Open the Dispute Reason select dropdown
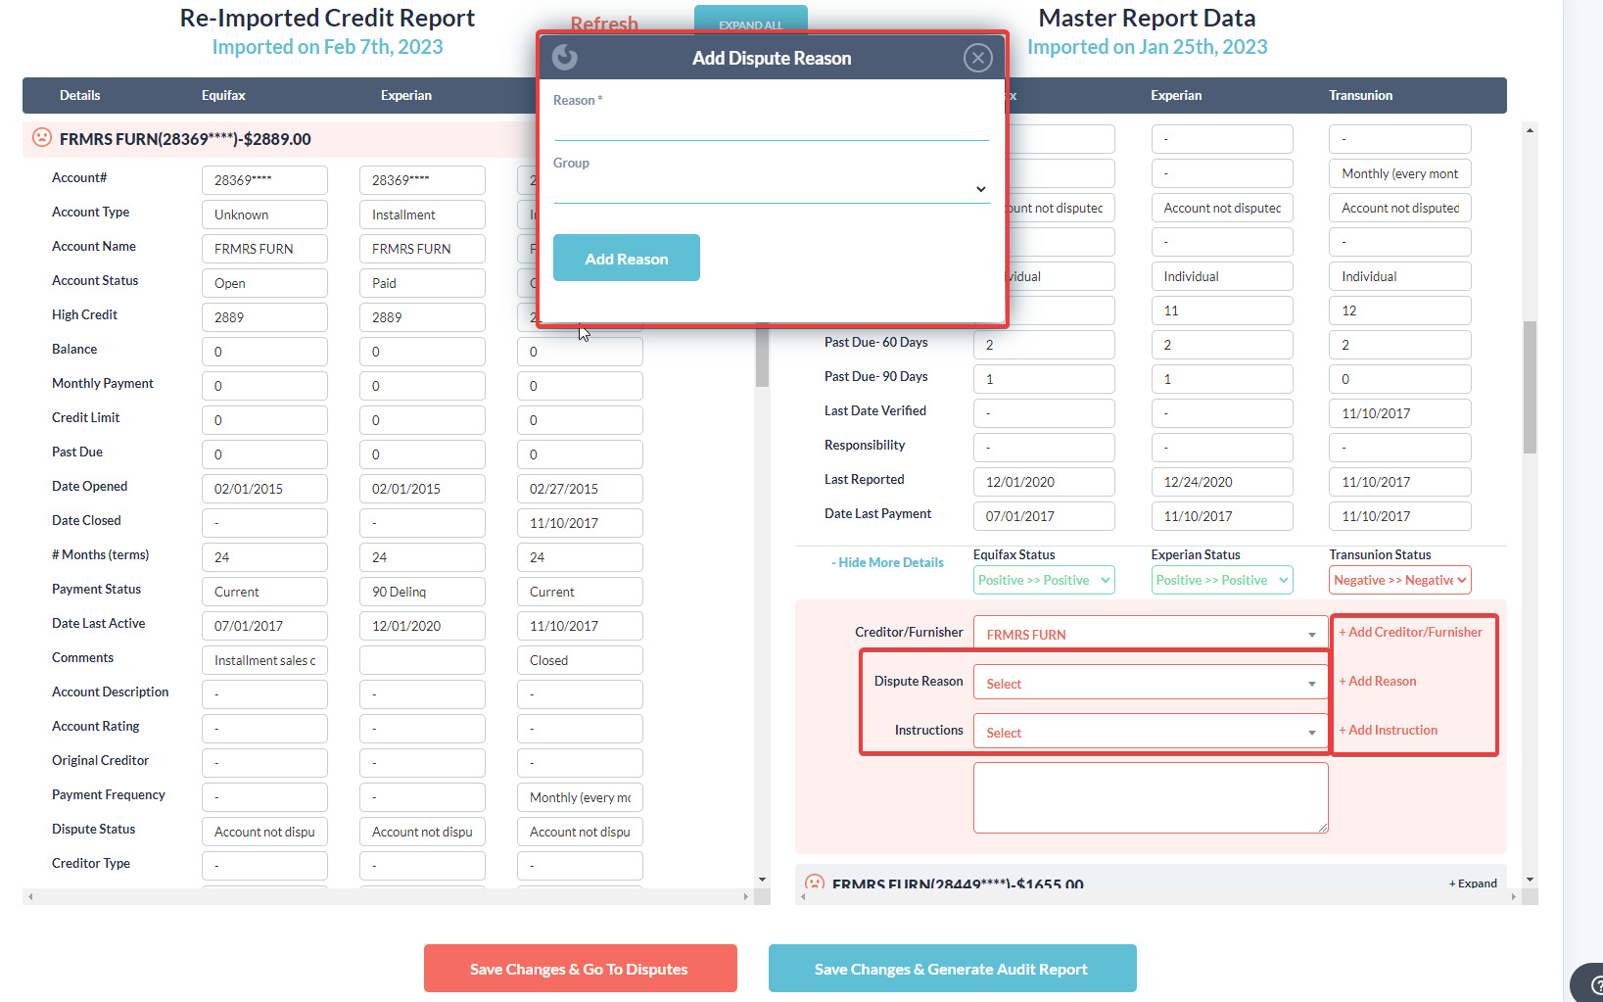Screen dimensions: 1603x1002 click(1150, 683)
